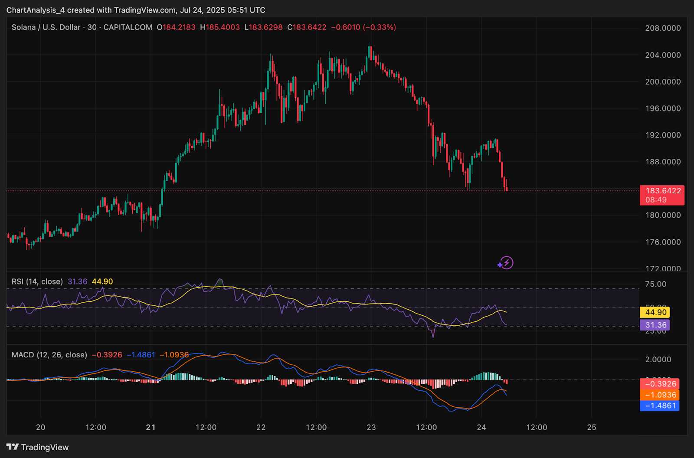Click date label 25 on time axis
Screen dimensions: 694x458
click(x=592, y=427)
